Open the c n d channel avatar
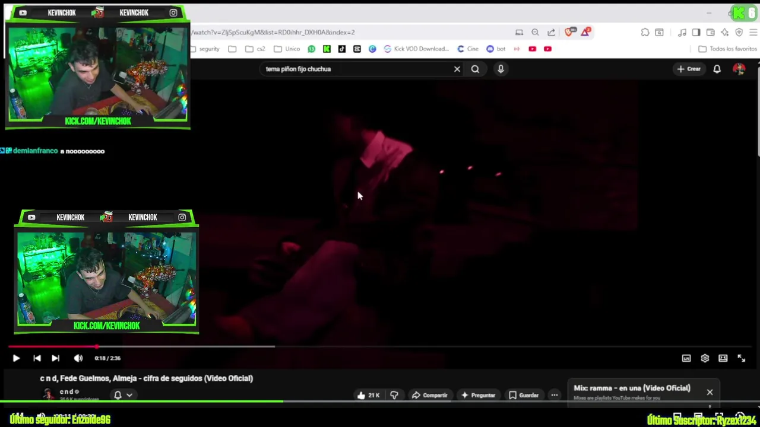 pos(48,394)
